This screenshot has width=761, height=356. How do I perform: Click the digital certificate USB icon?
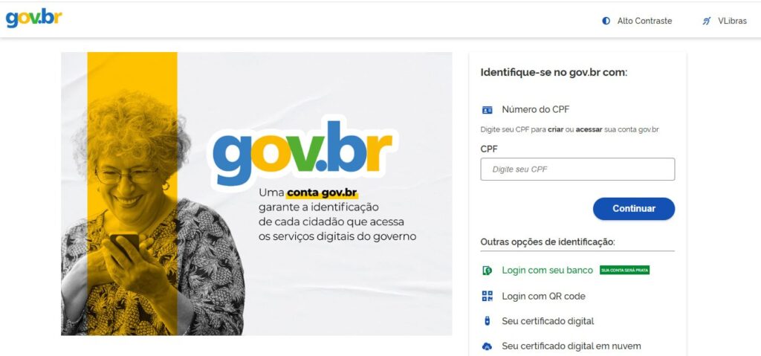[x=487, y=321]
